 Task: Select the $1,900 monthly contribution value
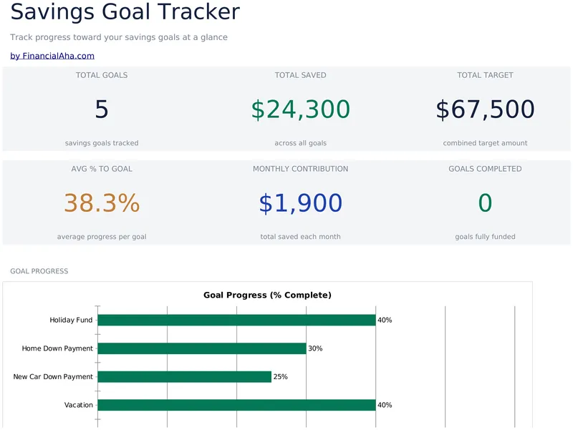pos(300,203)
